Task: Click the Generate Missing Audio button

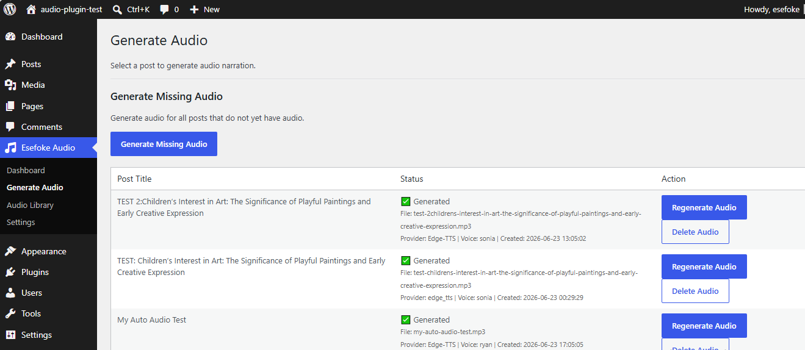Action: click(164, 144)
